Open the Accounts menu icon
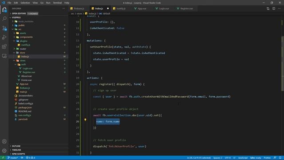This screenshot has height=160, width=284. (4, 141)
